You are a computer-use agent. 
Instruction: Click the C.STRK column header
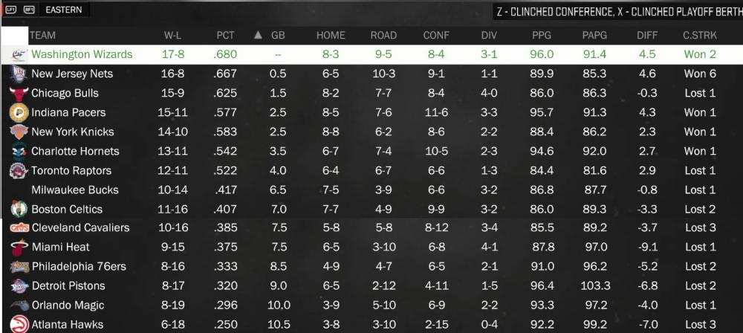click(699, 35)
